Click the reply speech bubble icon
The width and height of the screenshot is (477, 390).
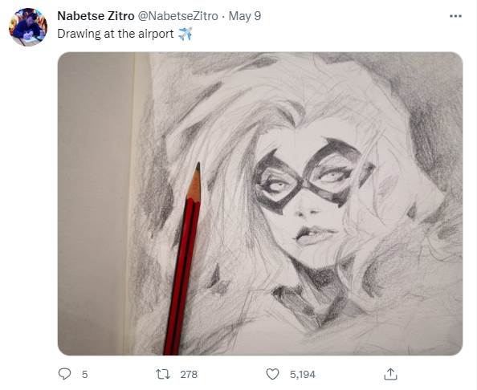(x=64, y=374)
